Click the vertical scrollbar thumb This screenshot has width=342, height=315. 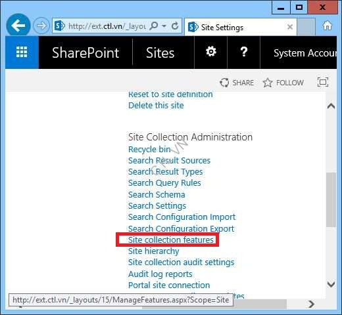tap(331, 200)
